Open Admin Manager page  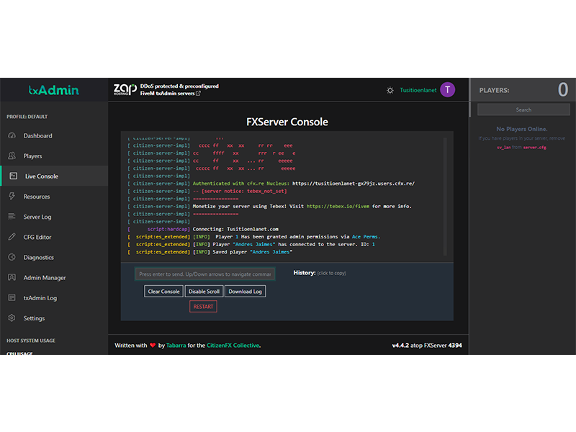pos(55,278)
